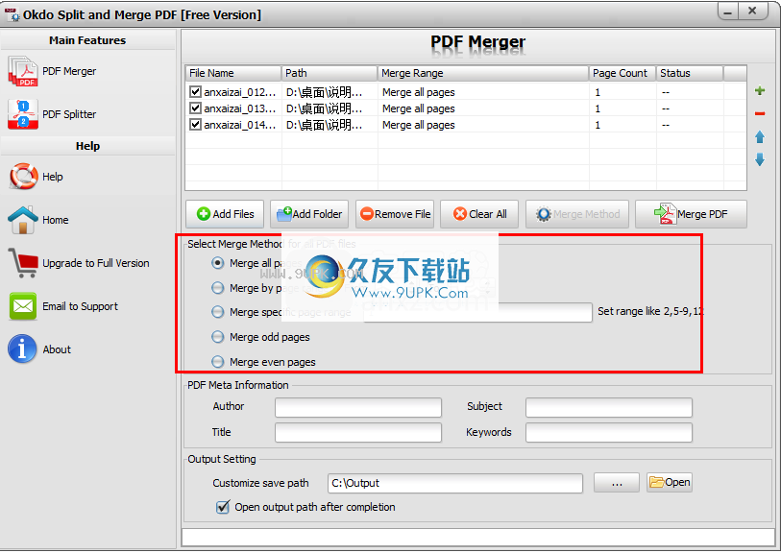Click the Merge Range column header

click(x=483, y=73)
